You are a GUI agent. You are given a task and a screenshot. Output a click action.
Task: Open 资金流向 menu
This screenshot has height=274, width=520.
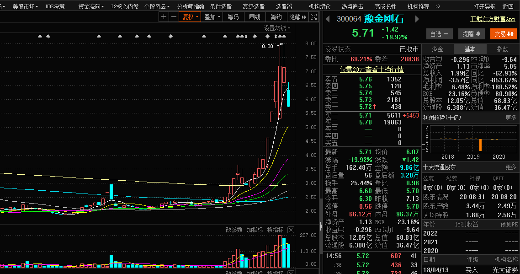[x=91, y=6]
